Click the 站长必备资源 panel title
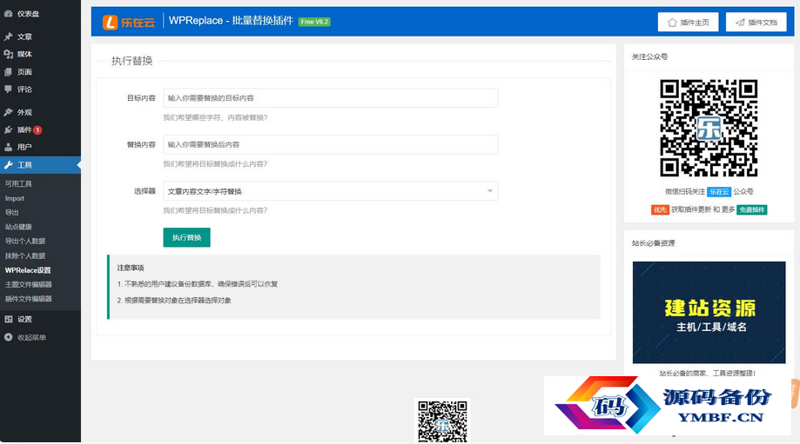Viewport: 800px width, 444px height. 653,243
